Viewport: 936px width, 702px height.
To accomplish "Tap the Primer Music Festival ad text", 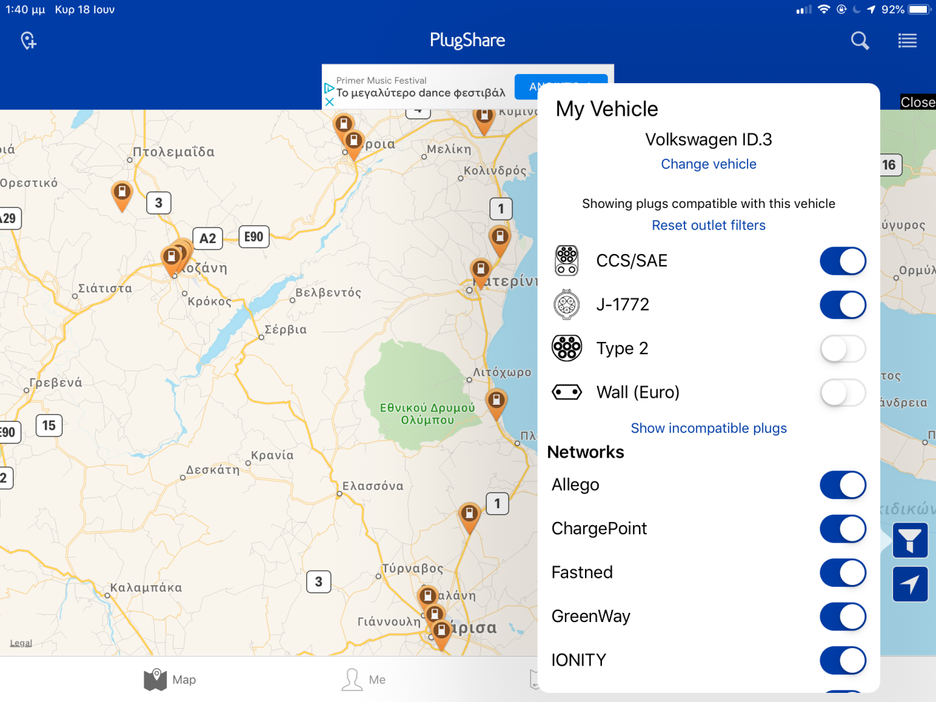I will [x=382, y=81].
